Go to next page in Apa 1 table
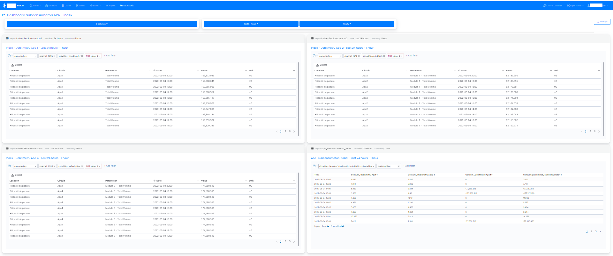613x256 pixels. pos(294,132)
